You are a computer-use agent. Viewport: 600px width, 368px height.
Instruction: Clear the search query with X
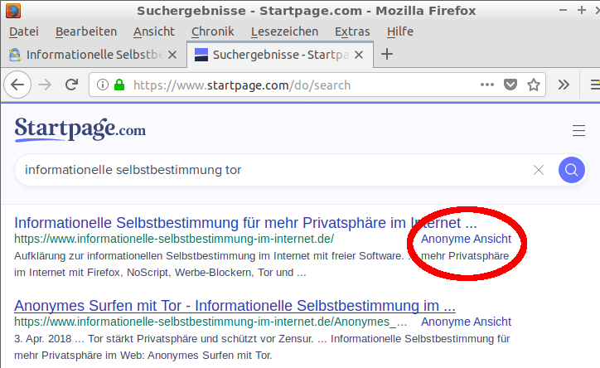[539, 170]
